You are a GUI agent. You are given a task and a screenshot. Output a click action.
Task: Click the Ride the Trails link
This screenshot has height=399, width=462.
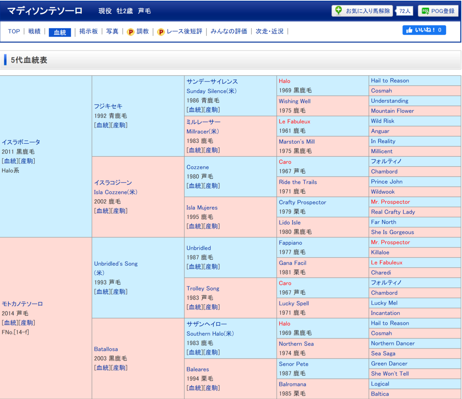[298, 182]
